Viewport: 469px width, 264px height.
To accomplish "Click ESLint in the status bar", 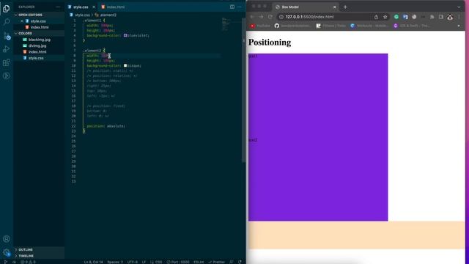I will [x=199, y=262].
